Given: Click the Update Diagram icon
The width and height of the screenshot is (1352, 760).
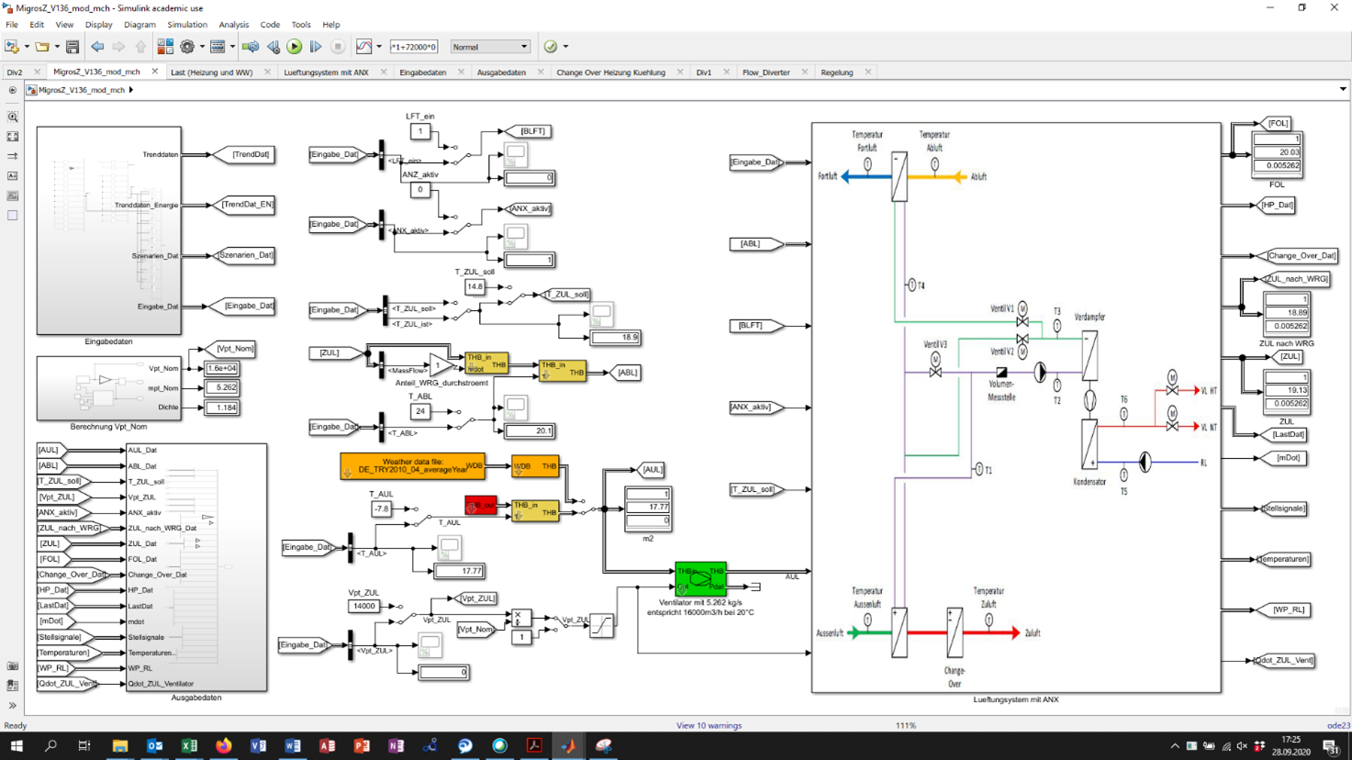Looking at the screenshot, I should tap(251, 47).
